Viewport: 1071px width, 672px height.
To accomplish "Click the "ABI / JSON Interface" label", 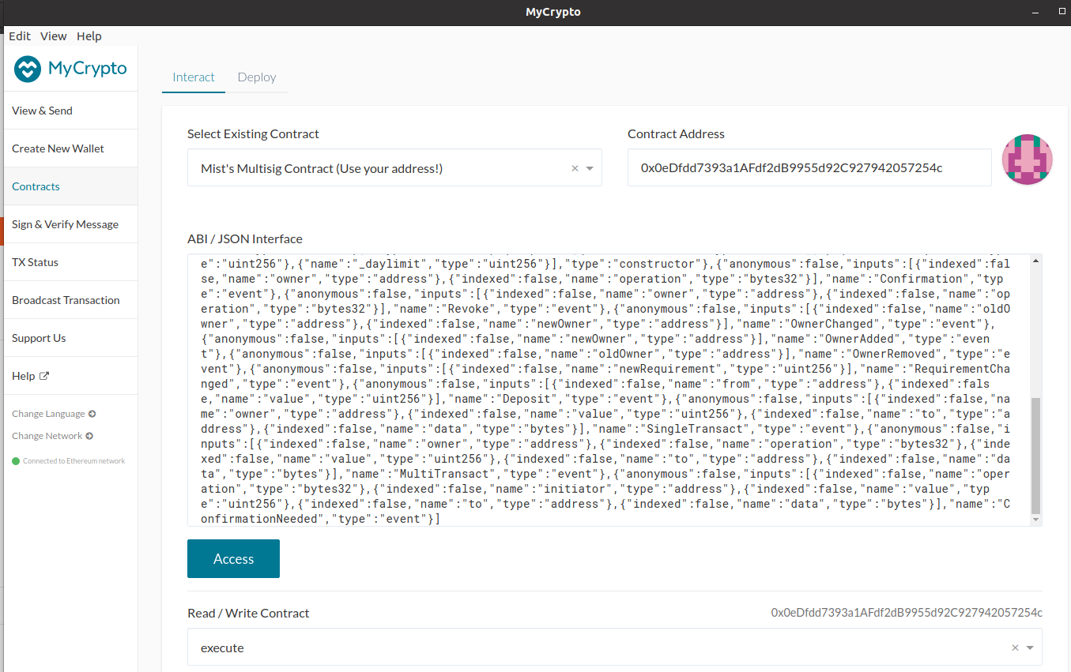I will (245, 238).
